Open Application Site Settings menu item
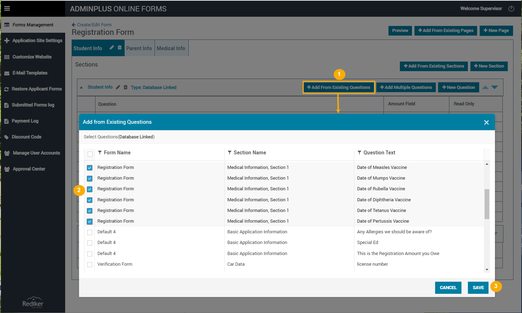The height and width of the screenshot is (313, 522). click(x=37, y=41)
